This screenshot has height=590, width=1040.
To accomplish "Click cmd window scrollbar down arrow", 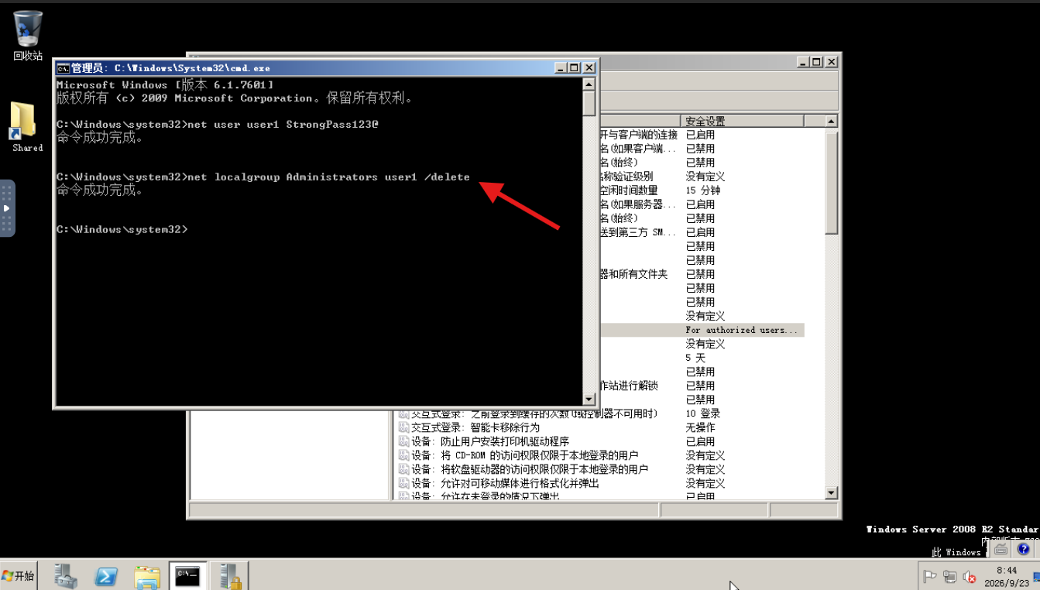I will (589, 400).
